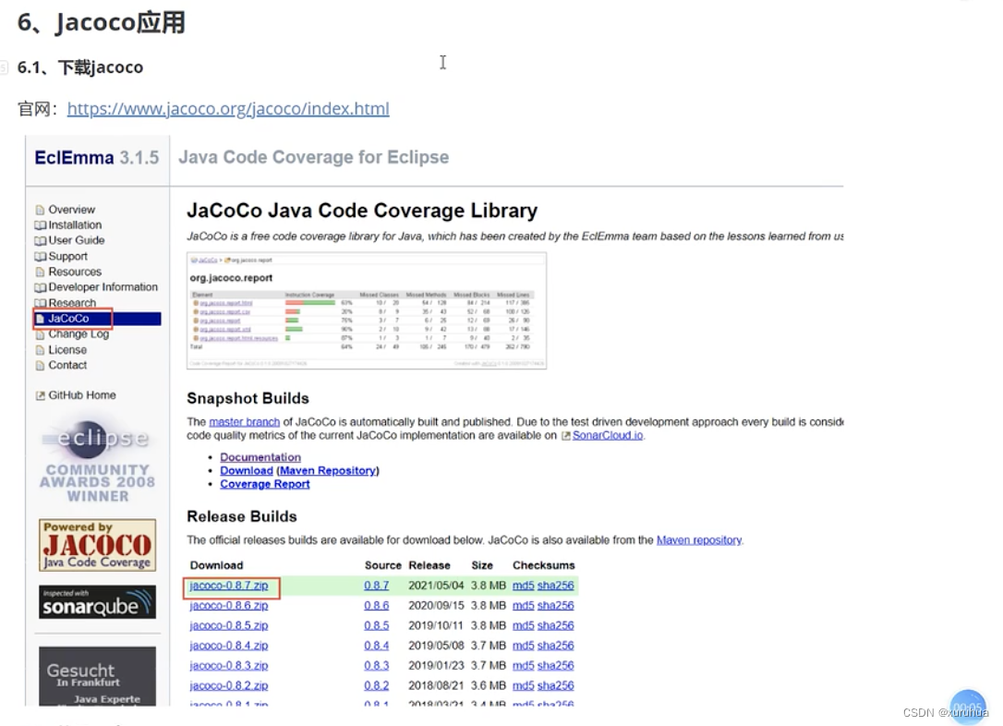Screen dimensions: 1003x726
Task: Click the jacoco.org official website URL
Action: tap(227, 108)
